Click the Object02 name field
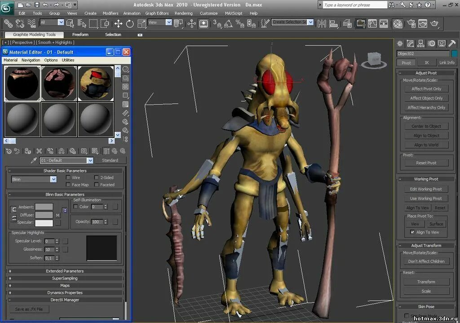460x323 pixels. point(423,53)
